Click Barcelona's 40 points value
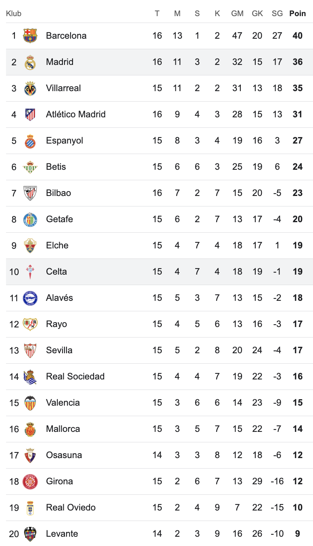This screenshot has height=546, width=313. point(298,35)
